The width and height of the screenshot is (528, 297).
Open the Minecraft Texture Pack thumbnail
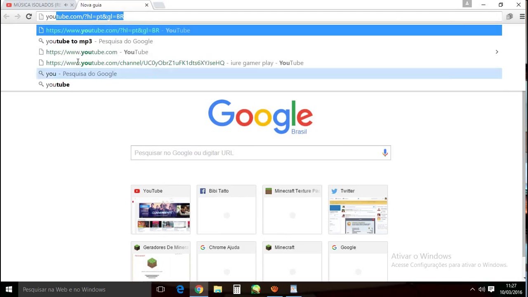pyautogui.click(x=292, y=210)
